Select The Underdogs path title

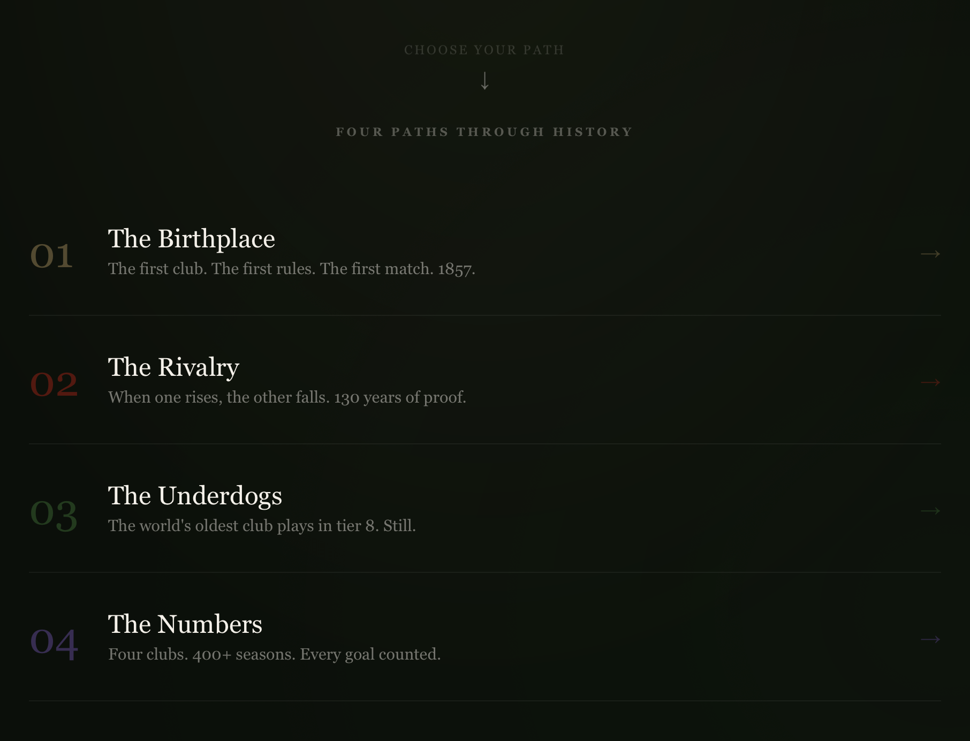(195, 496)
